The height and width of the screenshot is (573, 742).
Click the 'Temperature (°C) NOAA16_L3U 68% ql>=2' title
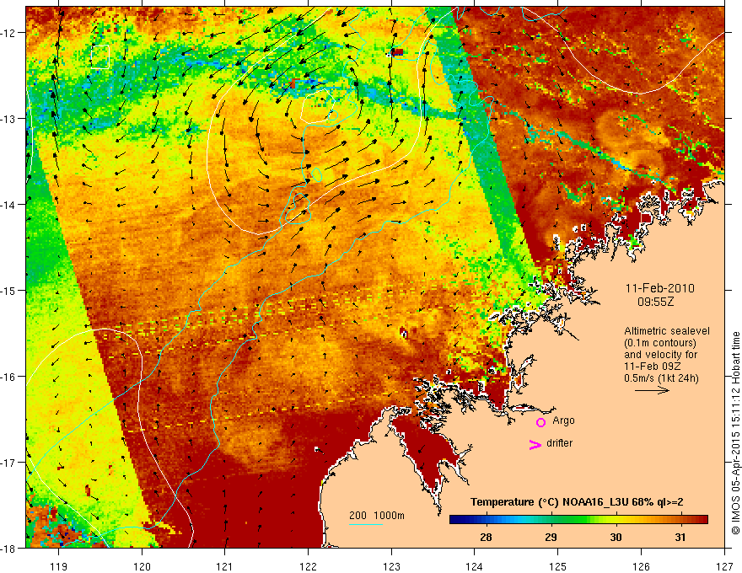[577, 502]
